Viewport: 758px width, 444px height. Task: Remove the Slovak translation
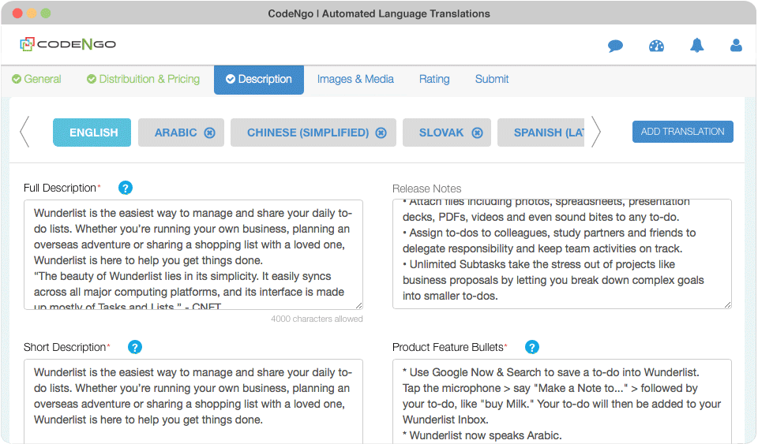coord(476,132)
